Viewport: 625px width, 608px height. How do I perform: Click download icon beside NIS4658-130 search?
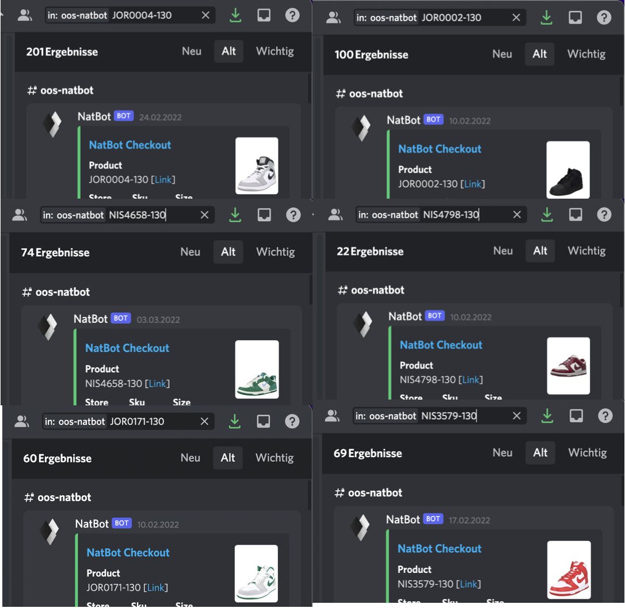click(235, 215)
